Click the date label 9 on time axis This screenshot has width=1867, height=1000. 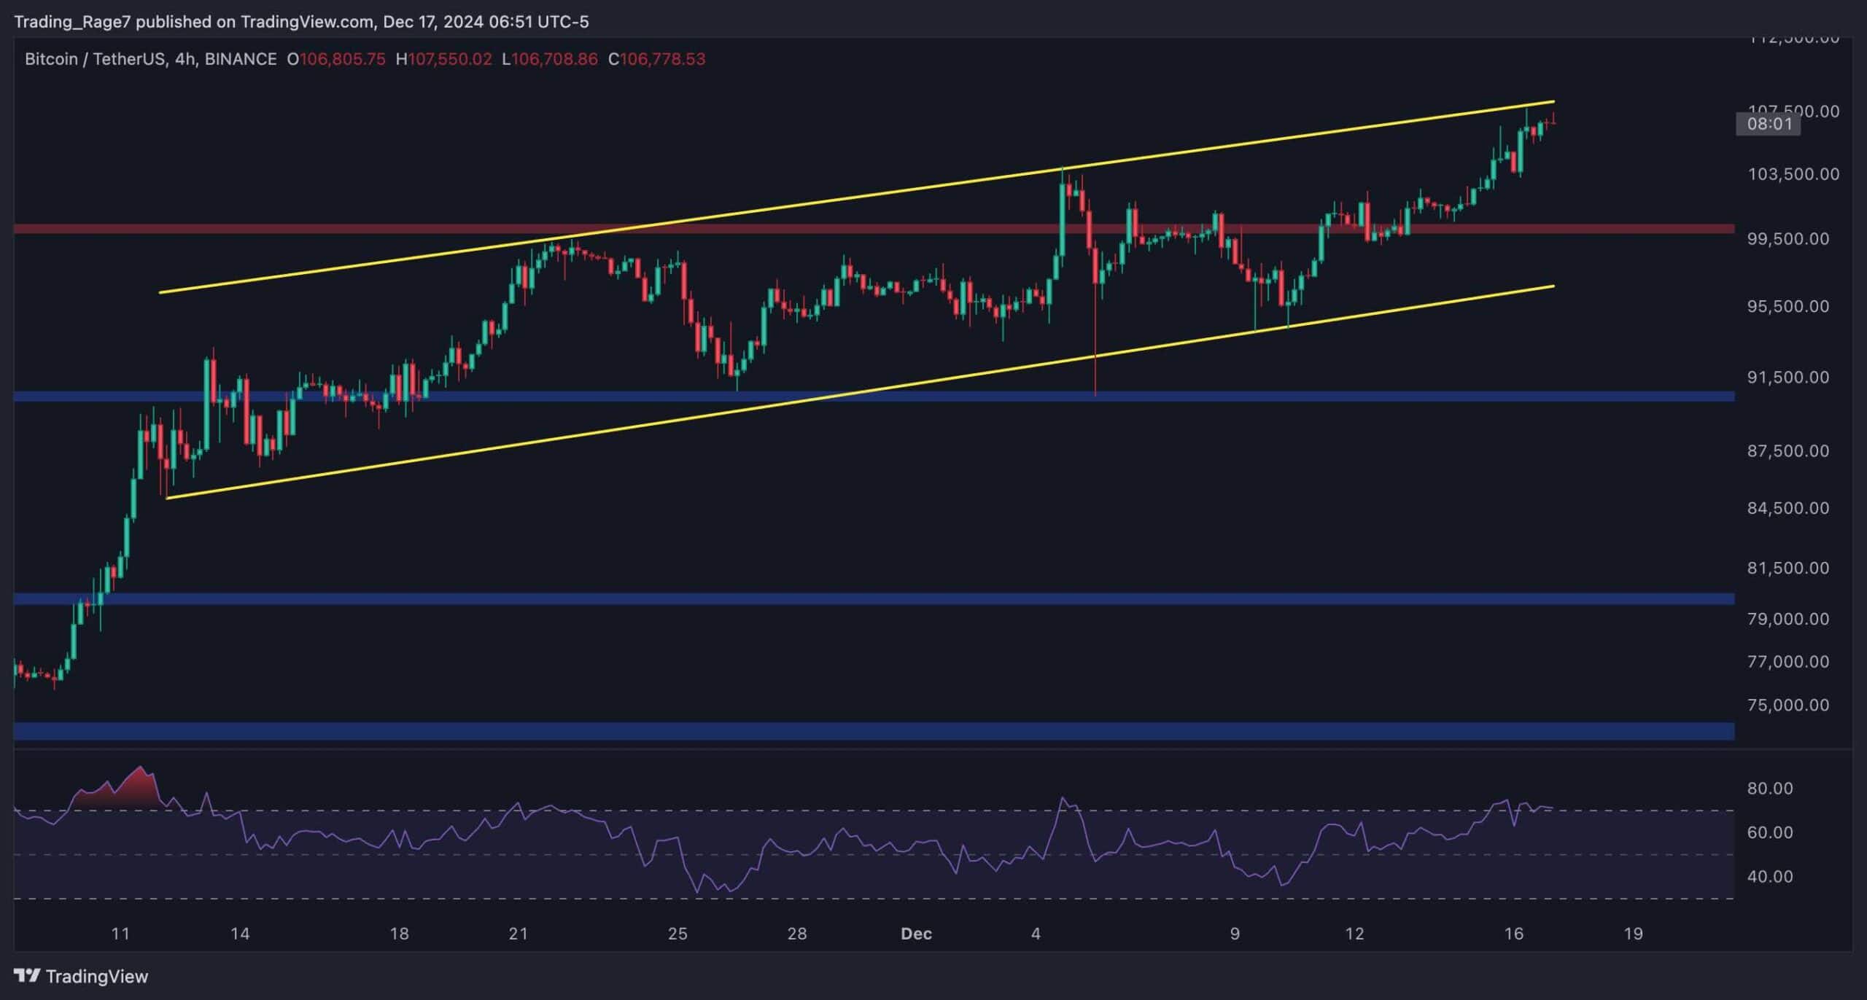coord(1235,934)
